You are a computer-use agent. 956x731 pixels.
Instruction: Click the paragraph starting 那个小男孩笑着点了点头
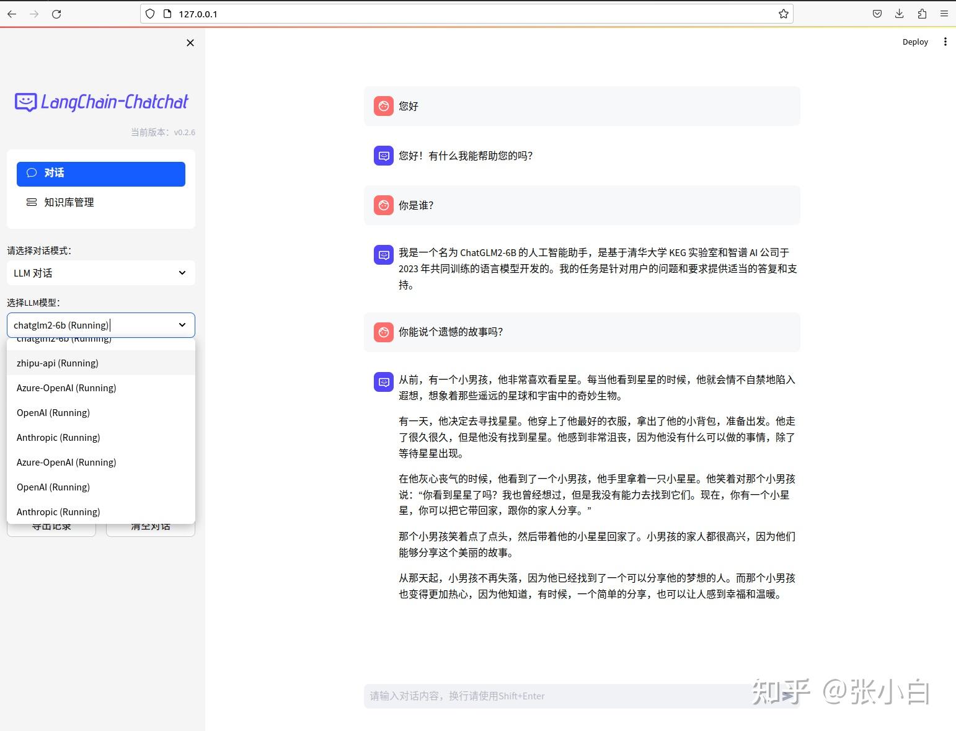(x=597, y=544)
